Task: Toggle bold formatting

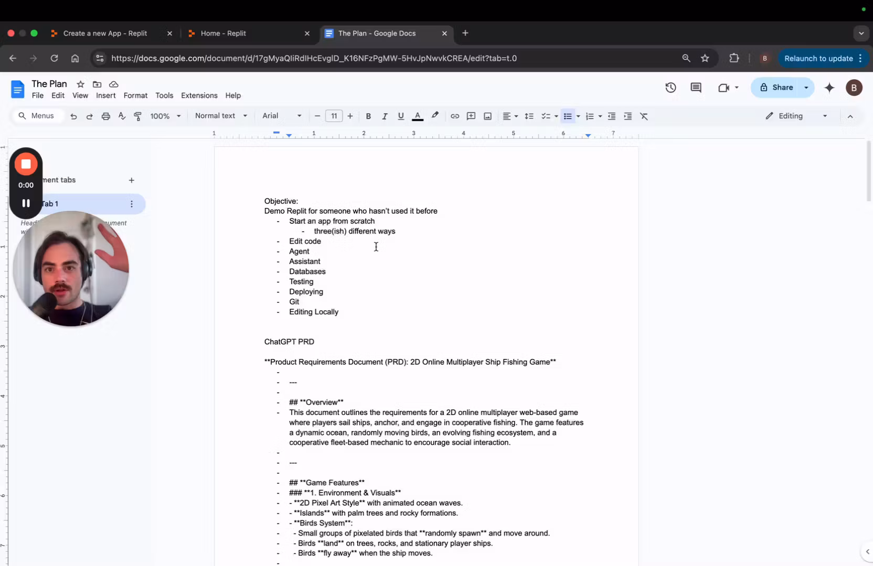Action: (368, 116)
